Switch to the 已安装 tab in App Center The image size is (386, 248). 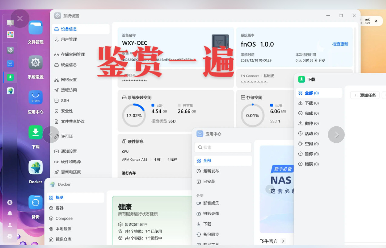point(208,181)
